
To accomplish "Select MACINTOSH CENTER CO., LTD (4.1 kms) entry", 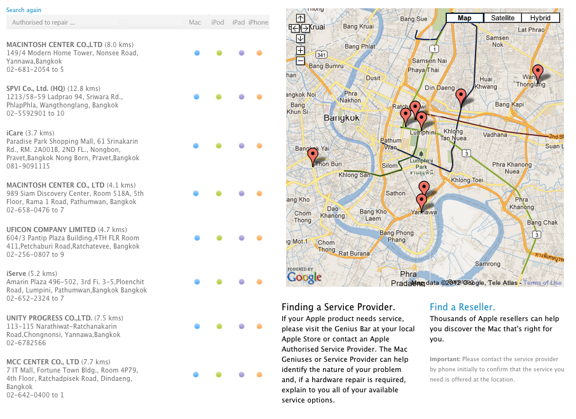I will tap(71, 185).
